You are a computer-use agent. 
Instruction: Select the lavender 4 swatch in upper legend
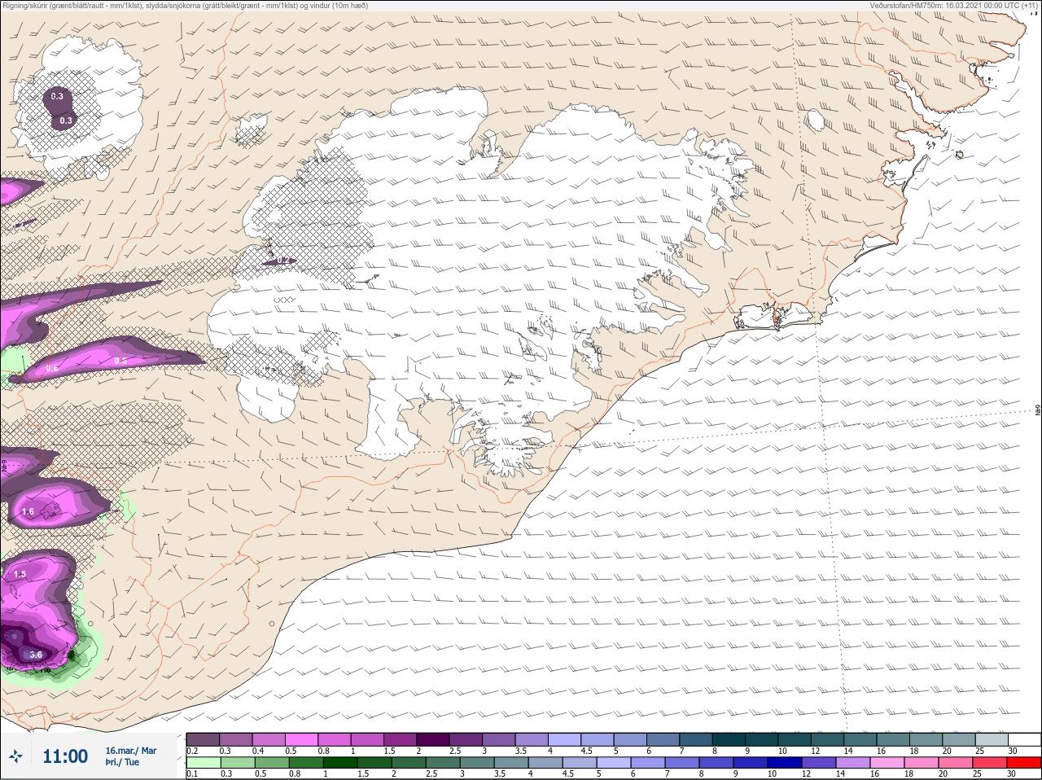[565, 738]
